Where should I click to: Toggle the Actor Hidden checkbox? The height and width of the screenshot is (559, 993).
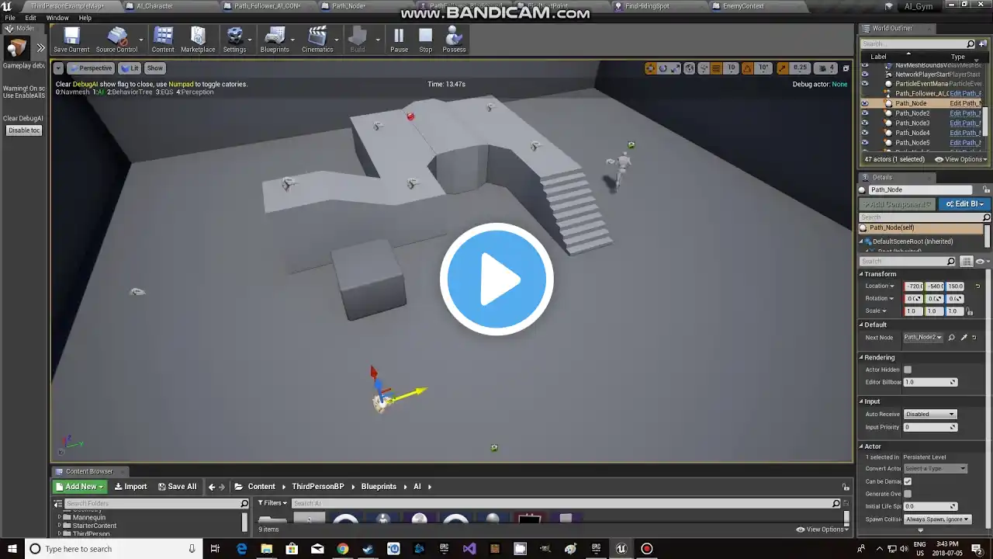pyautogui.click(x=908, y=370)
